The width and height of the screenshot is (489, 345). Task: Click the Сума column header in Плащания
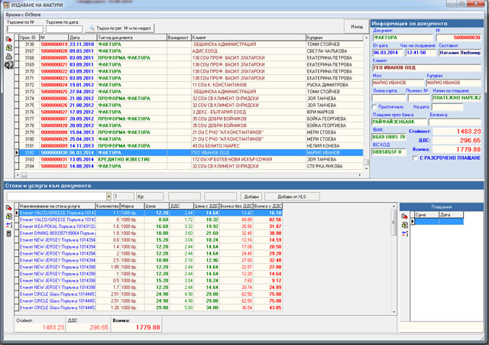[x=426, y=214]
